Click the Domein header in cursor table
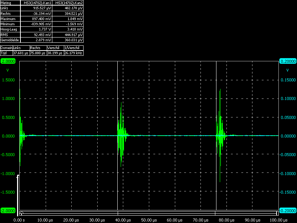This screenshot has height=223, width=297. pyautogui.click(x=6, y=48)
